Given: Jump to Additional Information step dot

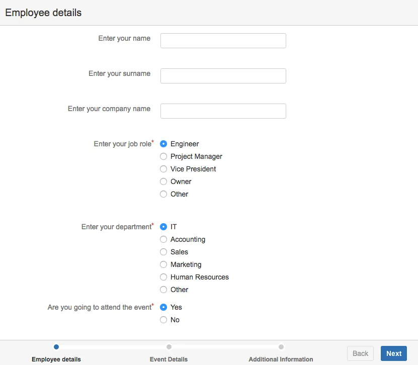Looking at the screenshot, I should [x=281, y=347].
